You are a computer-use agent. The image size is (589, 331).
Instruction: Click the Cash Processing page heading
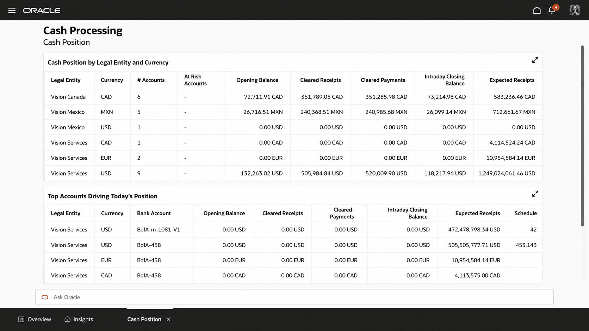[x=83, y=31]
